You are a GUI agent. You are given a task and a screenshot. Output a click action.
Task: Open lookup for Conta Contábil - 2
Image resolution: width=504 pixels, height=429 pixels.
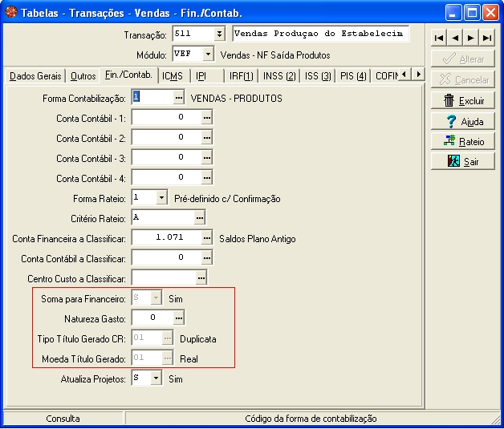[x=207, y=138]
